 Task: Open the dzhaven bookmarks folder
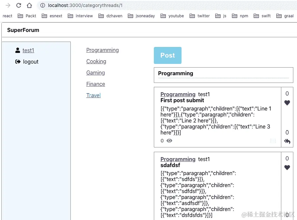[x=110, y=16]
